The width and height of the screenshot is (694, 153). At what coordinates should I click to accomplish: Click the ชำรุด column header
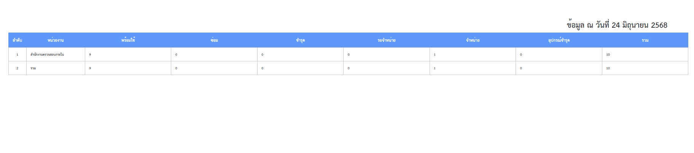point(300,40)
